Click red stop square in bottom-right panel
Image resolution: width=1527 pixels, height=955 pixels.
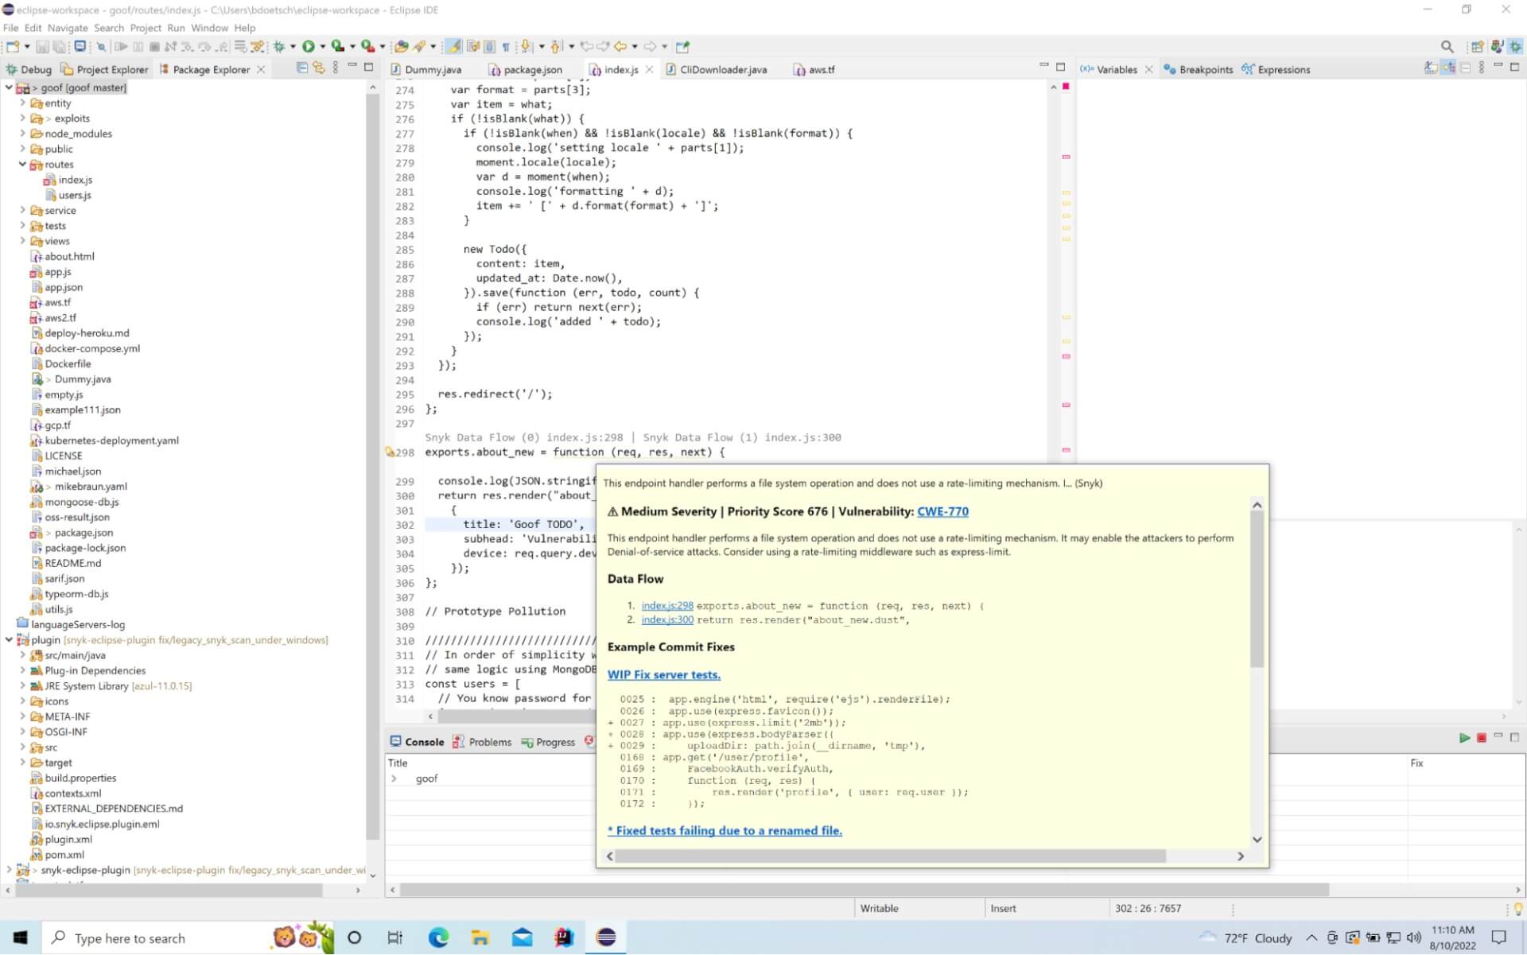point(1482,739)
